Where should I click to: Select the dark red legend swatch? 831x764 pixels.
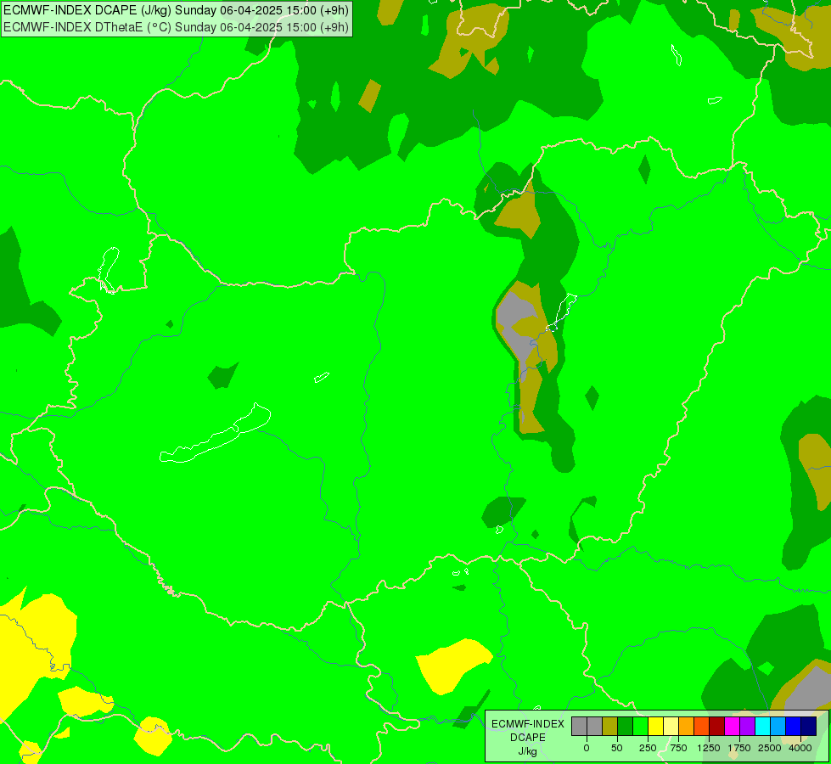[716, 727]
